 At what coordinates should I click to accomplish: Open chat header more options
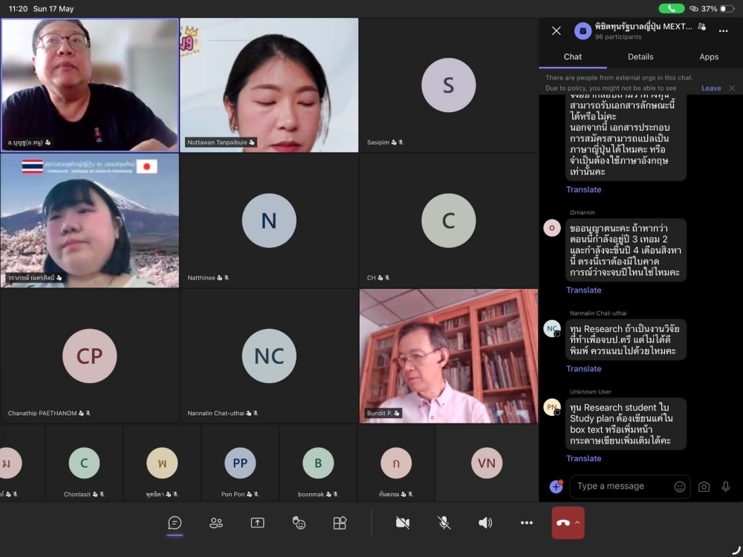[723, 31]
